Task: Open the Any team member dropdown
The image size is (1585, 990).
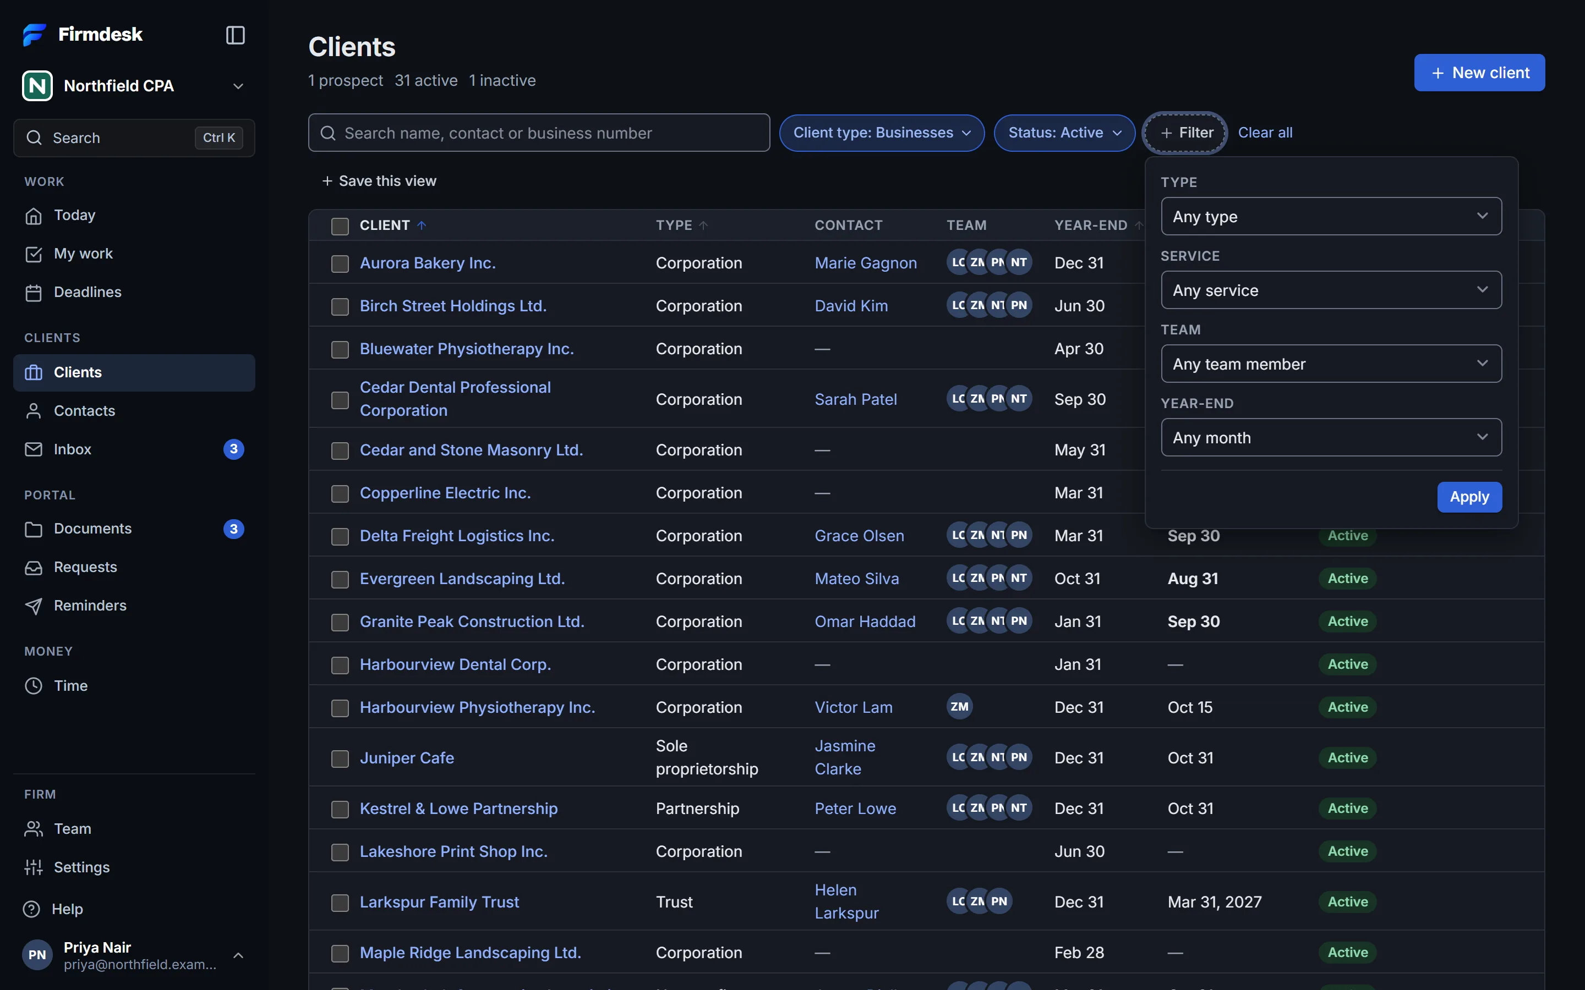Action: (x=1331, y=364)
